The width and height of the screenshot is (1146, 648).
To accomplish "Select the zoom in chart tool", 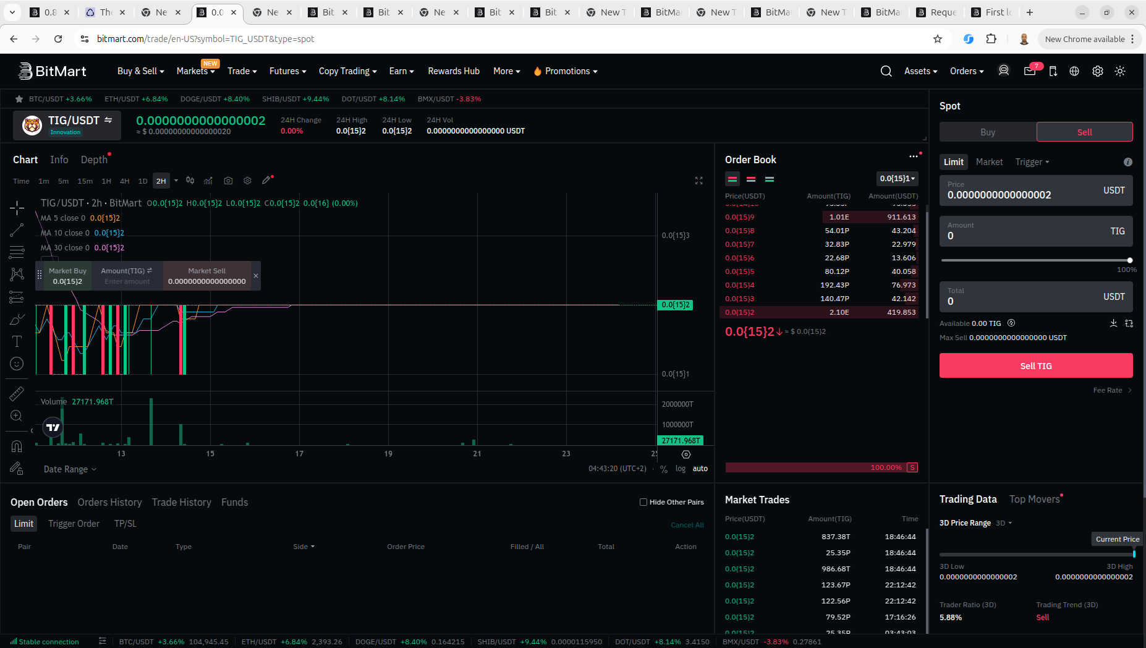I will coord(17,416).
